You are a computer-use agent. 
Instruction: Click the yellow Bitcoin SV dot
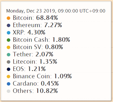(9, 47)
